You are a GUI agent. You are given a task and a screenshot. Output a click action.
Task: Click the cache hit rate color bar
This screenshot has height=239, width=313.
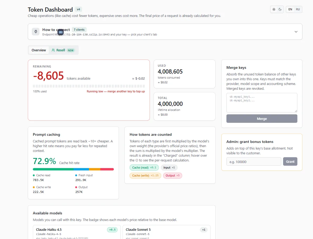point(73,169)
